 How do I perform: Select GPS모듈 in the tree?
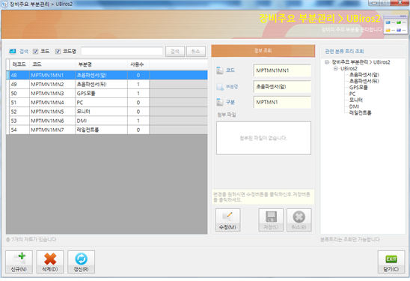tap(358, 88)
